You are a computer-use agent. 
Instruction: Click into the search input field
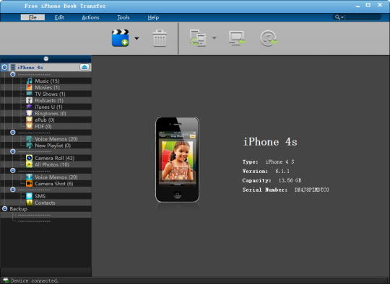click(363, 17)
